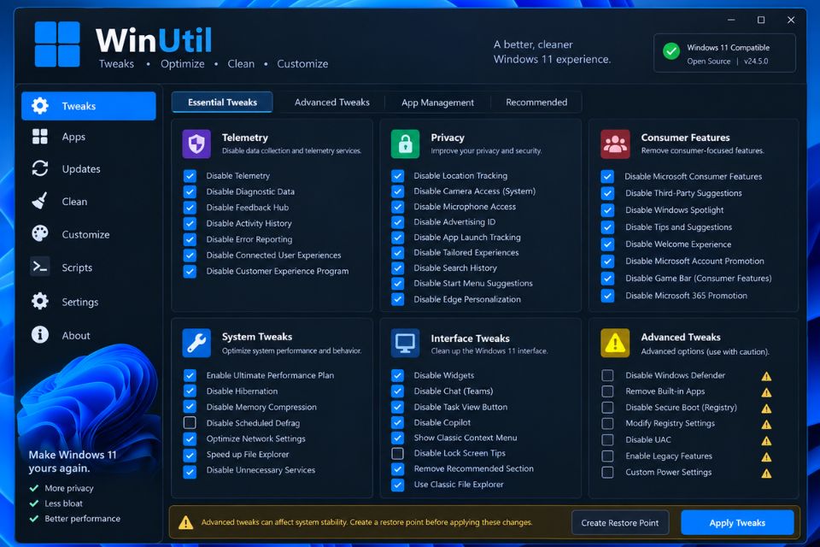Click warning triangle beside Disable Windows Defender
Image resolution: width=820 pixels, height=547 pixels.
click(766, 376)
